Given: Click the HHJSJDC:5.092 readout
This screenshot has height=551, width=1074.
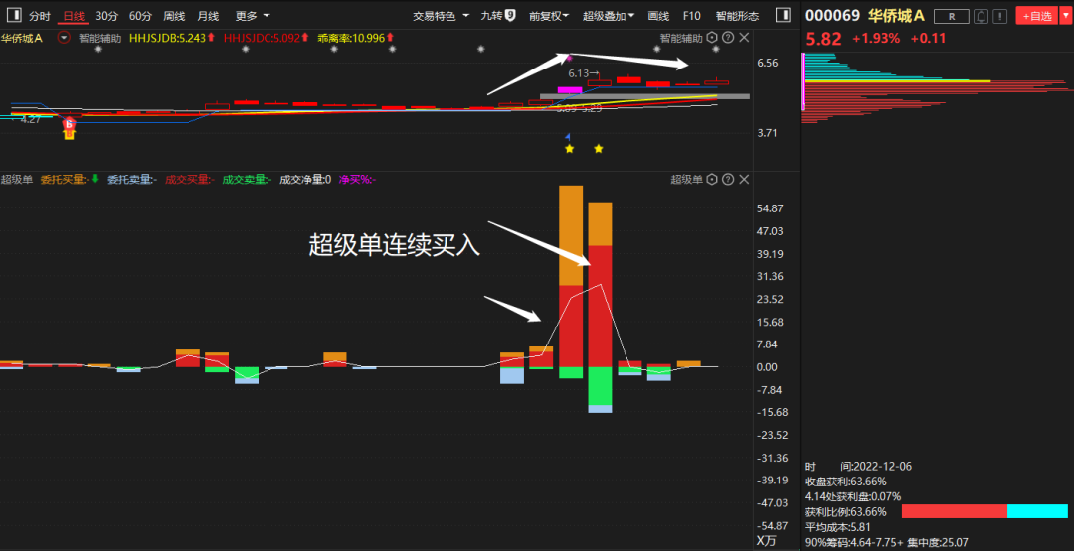Looking at the screenshot, I should (262, 39).
